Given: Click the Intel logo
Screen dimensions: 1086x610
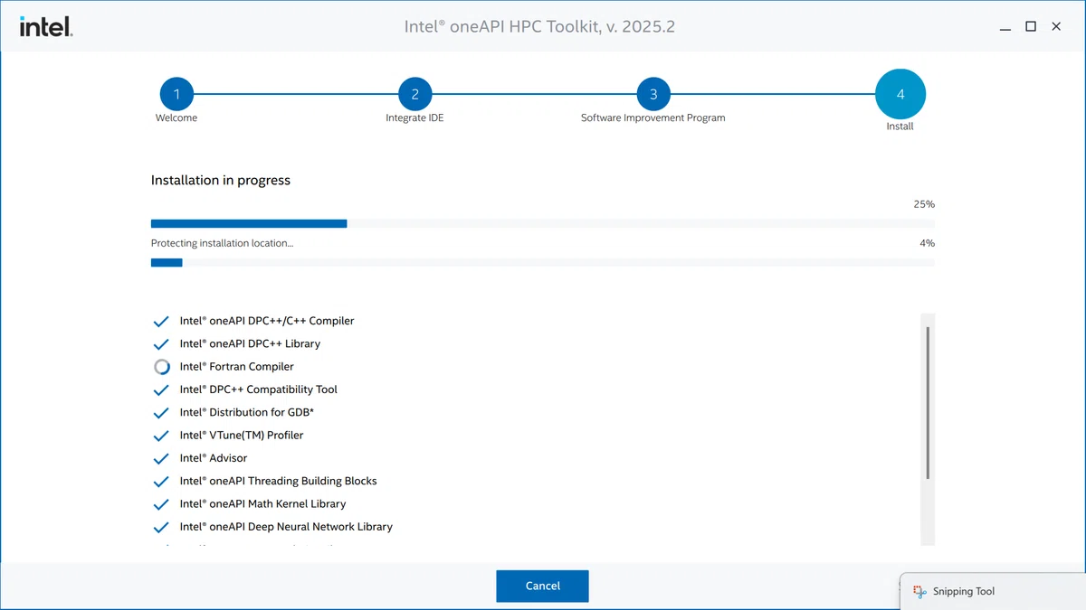Looking at the screenshot, I should click(46, 26).
